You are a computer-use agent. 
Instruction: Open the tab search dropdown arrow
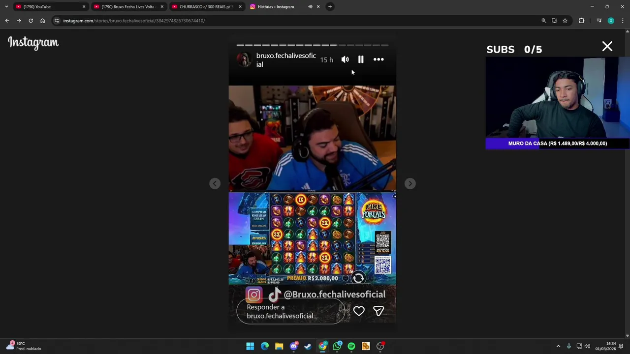click(6, 6)
